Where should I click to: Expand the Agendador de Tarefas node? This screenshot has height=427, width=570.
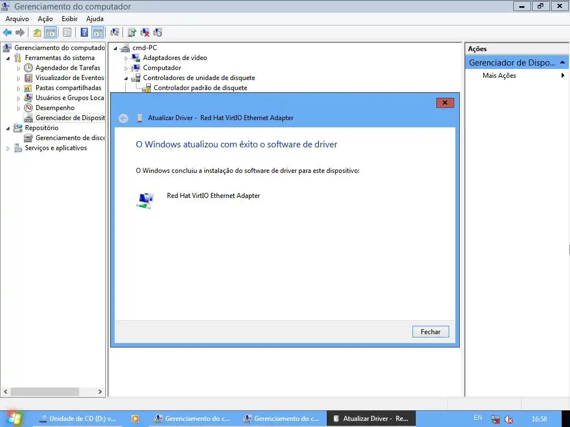click(x=18, y=68)
